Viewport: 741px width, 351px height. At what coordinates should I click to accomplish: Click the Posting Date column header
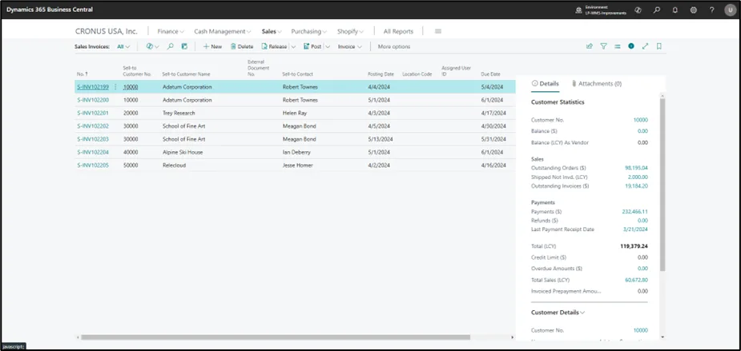(381, 74)
